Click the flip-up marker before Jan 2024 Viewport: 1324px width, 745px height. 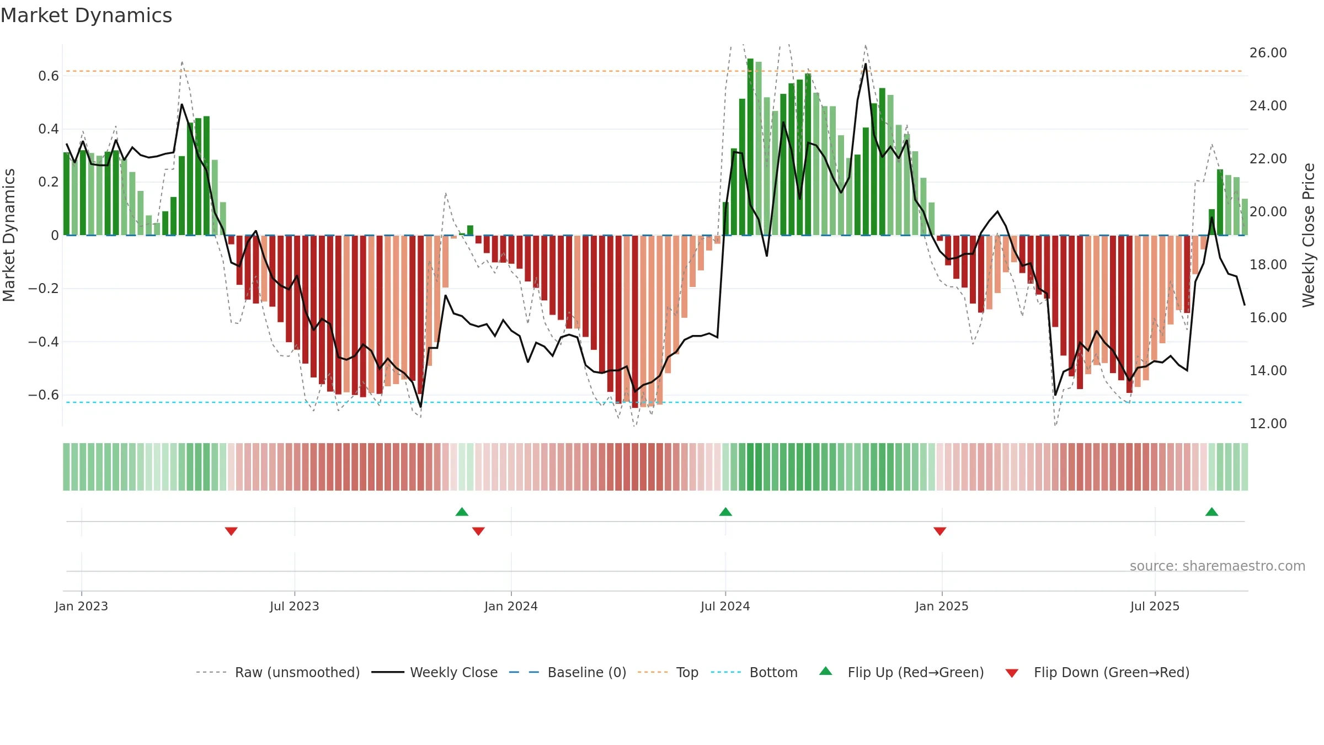(462, 512)
